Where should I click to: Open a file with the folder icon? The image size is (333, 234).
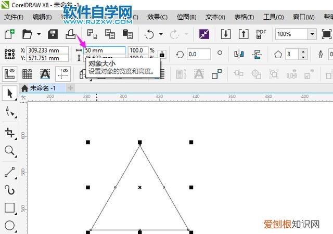[x=27, y=34]
